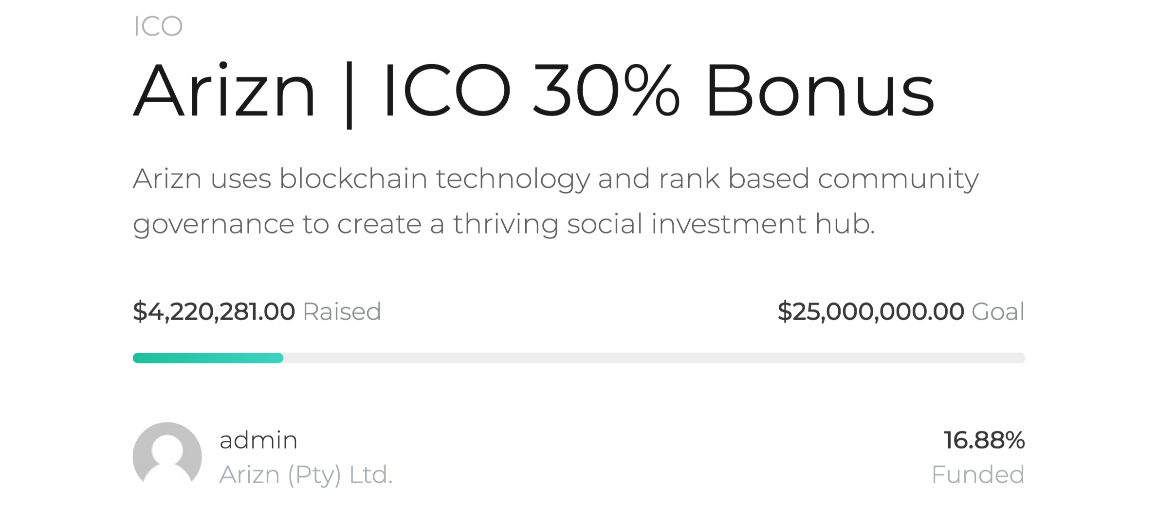This screenshot has width=1176, height=508.
Task: Click "30% Bonus" in the headline
Action: point(733,91)
